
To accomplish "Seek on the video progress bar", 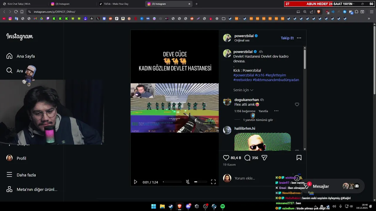I will coord(172,182).
